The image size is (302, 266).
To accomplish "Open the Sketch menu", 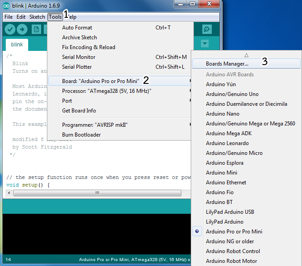I will pos(37,17).
